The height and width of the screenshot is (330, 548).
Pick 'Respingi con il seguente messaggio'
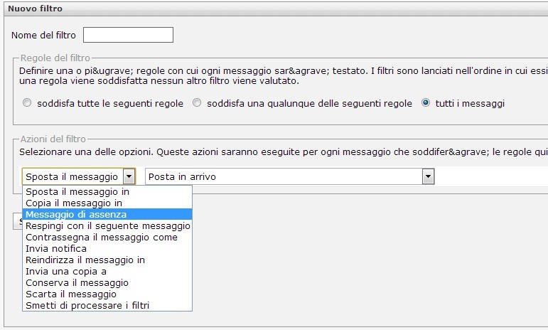[x=107, y=226]
